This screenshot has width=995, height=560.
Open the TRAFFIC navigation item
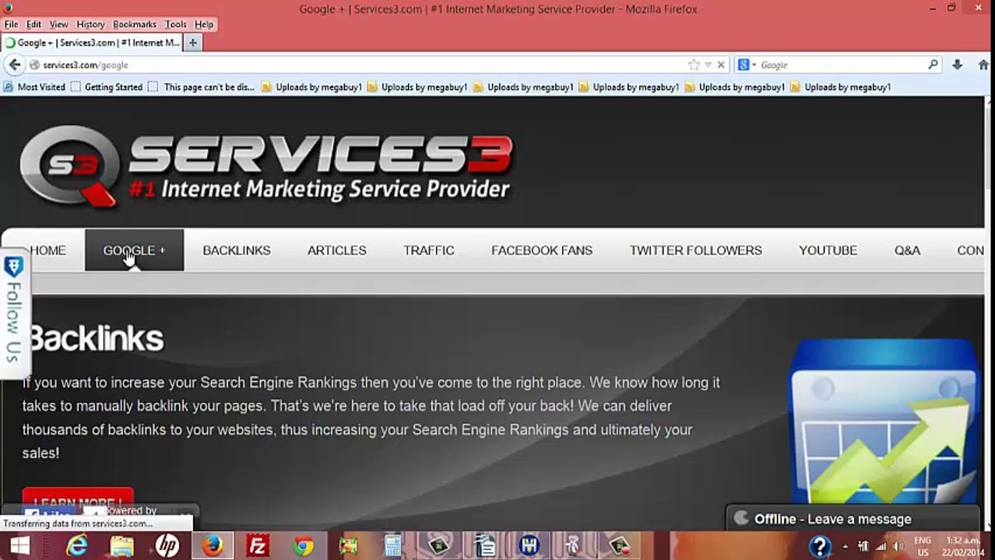(429, 250)
